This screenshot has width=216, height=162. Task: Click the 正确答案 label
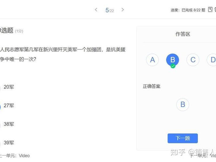pyautogui.click(x=151, y=86)
